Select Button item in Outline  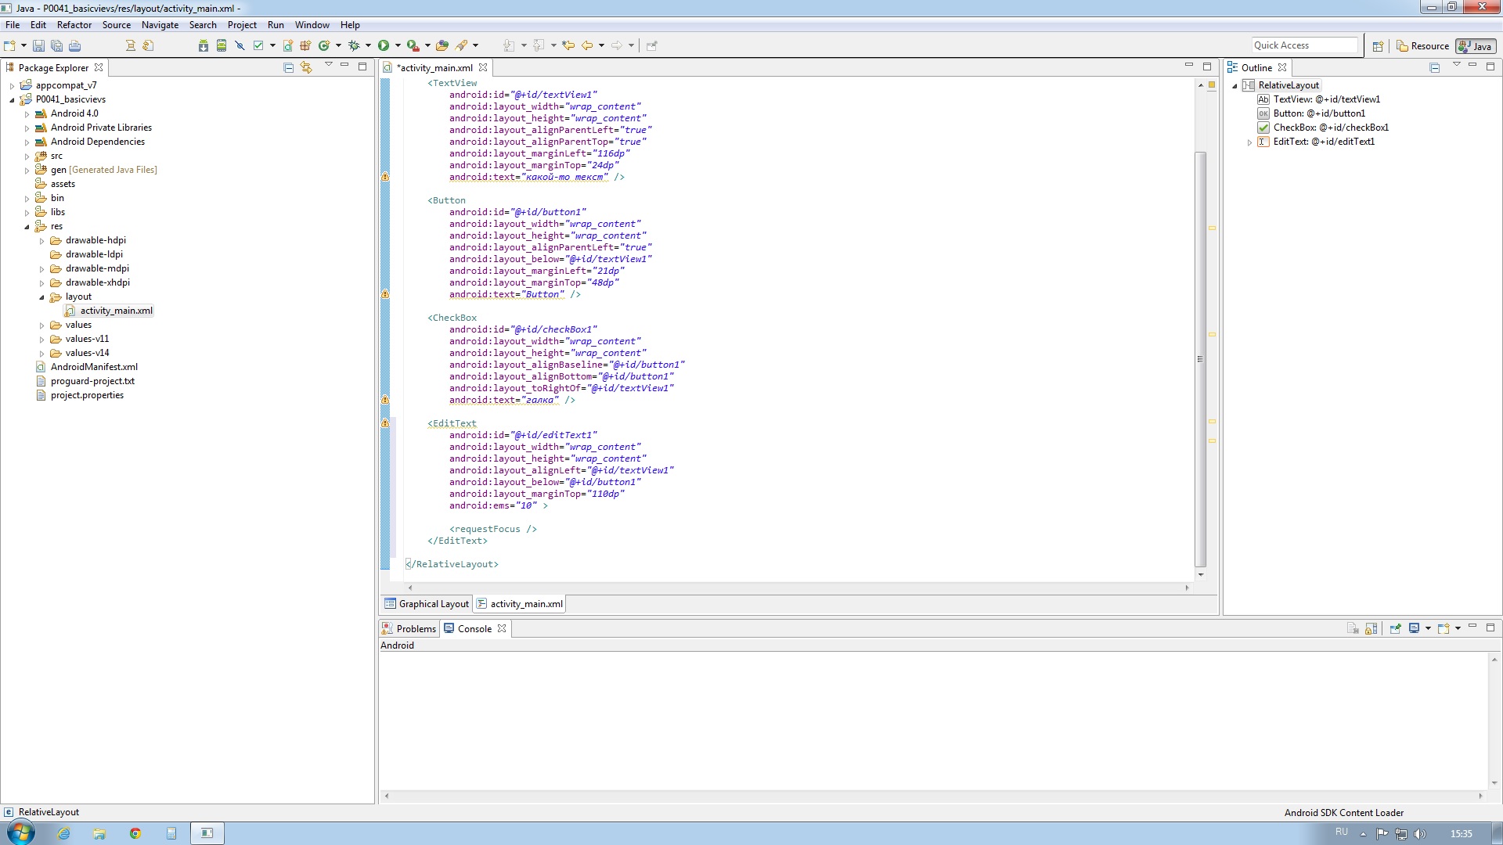(x=1311, y=113)
